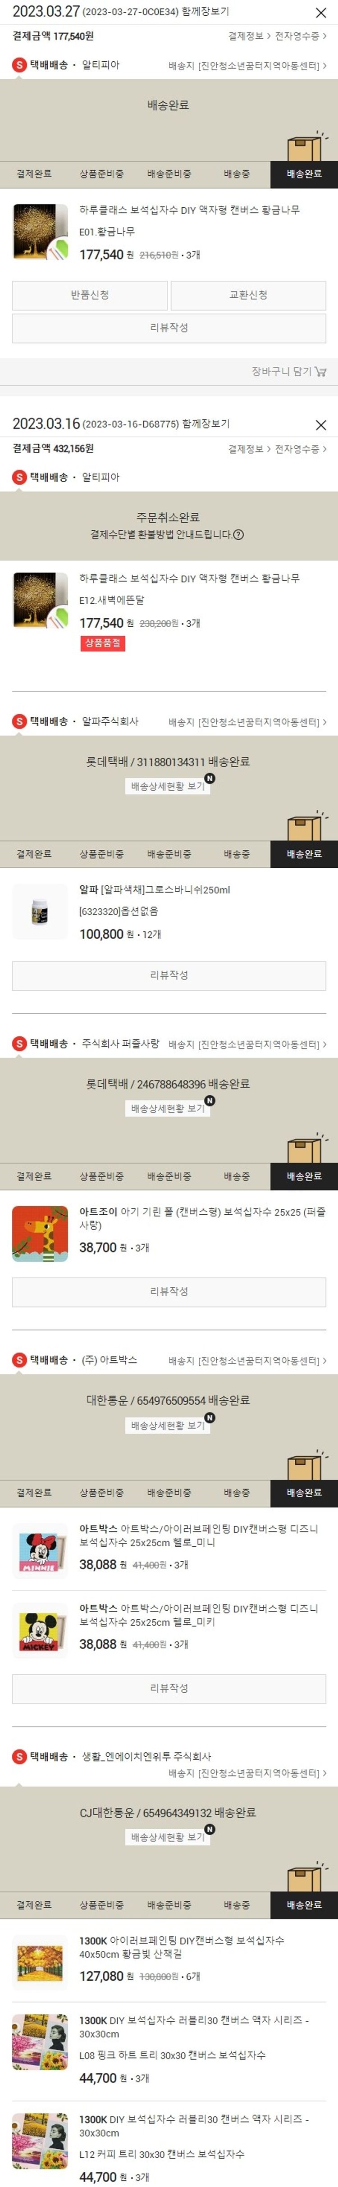Click the cart icon beside 장바구니 담기
Image resolution: width=338 pixels, height=2187 pixels.
pyautogui.click(x=321, y=371)
